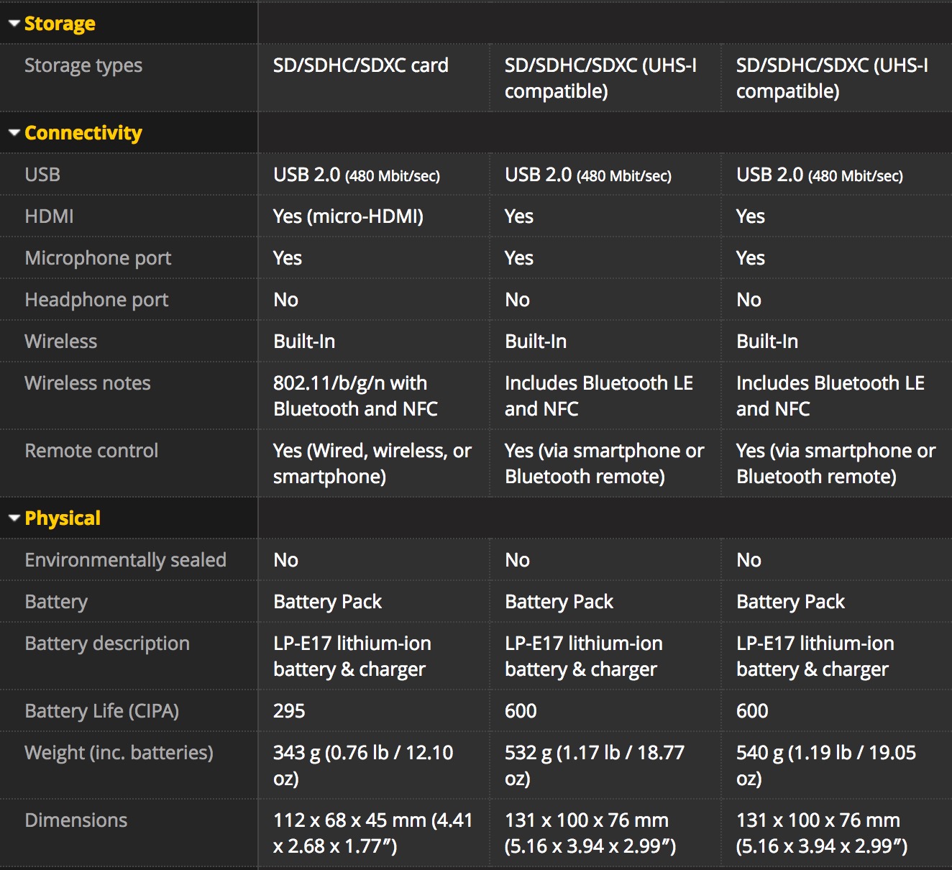Screen dimensions: 952x870
Task: Select the 'Remote control' row label
Action: pyautogui.click(x=91, y=451)
